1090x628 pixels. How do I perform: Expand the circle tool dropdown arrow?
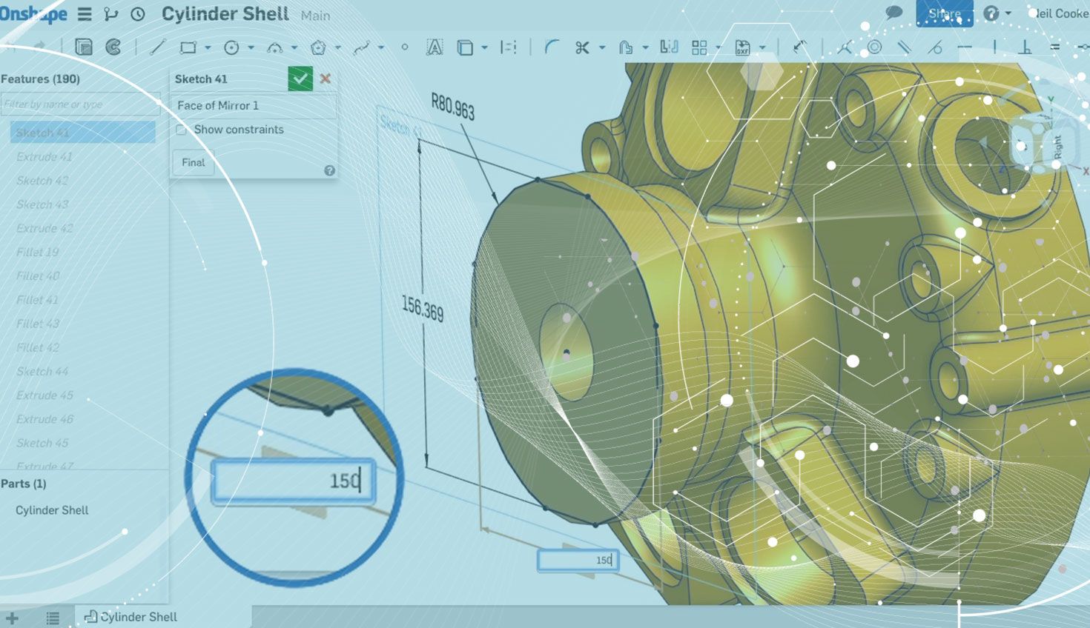(251, 48)
